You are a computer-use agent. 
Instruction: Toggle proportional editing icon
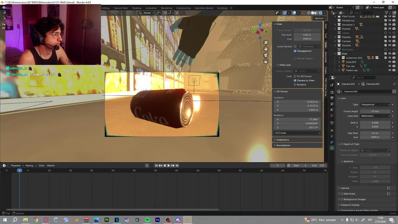coord(177,13)
